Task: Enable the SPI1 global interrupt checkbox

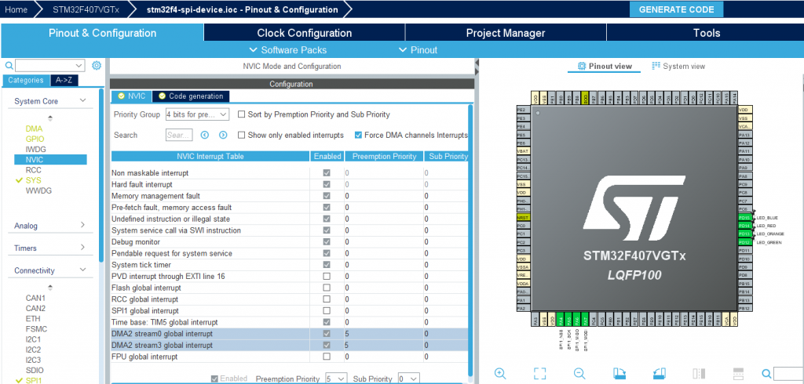Action: click(327, 311)
